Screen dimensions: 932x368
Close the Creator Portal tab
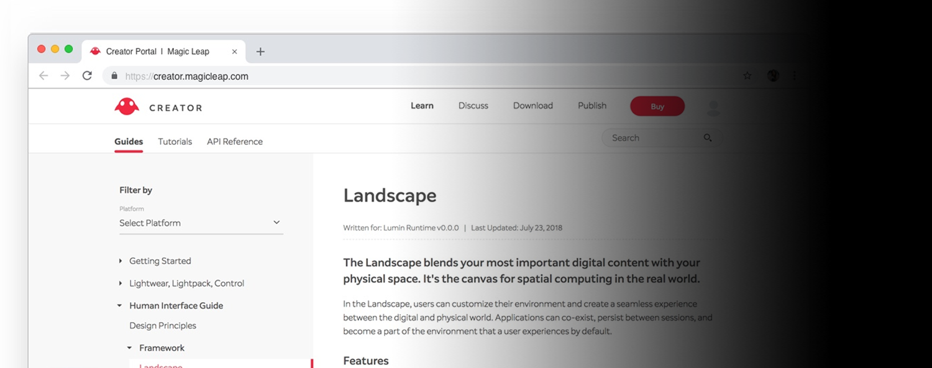click(234, 52)
